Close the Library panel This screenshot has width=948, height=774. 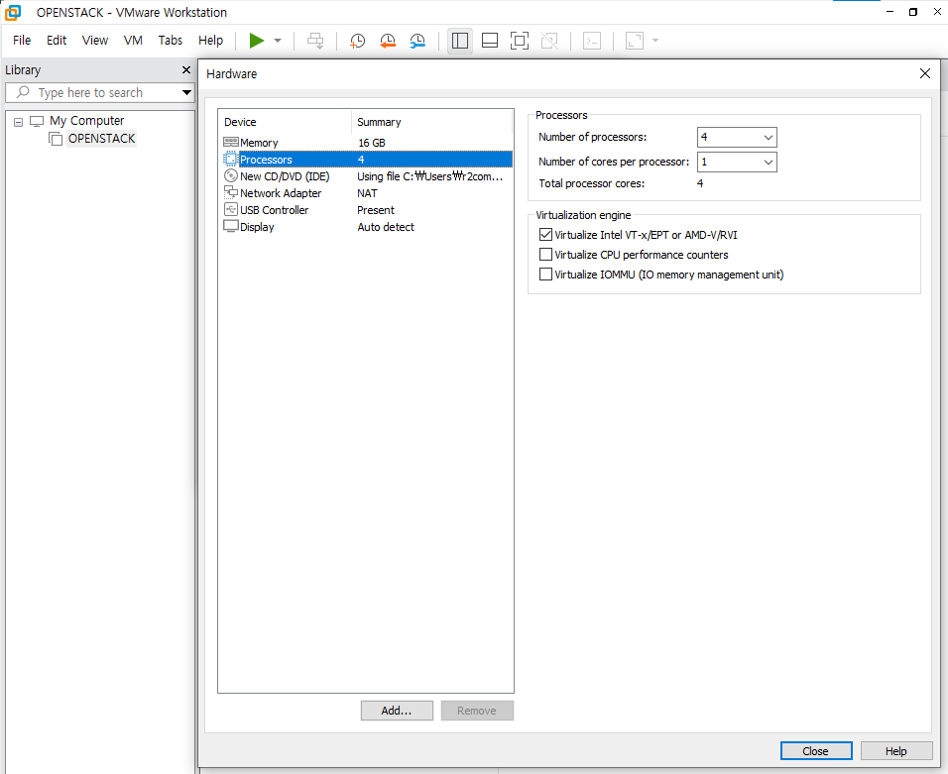pyautogui.click(x=186, y=70)
